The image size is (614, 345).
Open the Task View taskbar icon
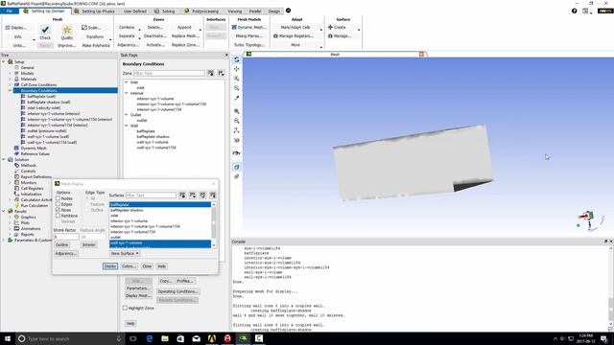133,338
